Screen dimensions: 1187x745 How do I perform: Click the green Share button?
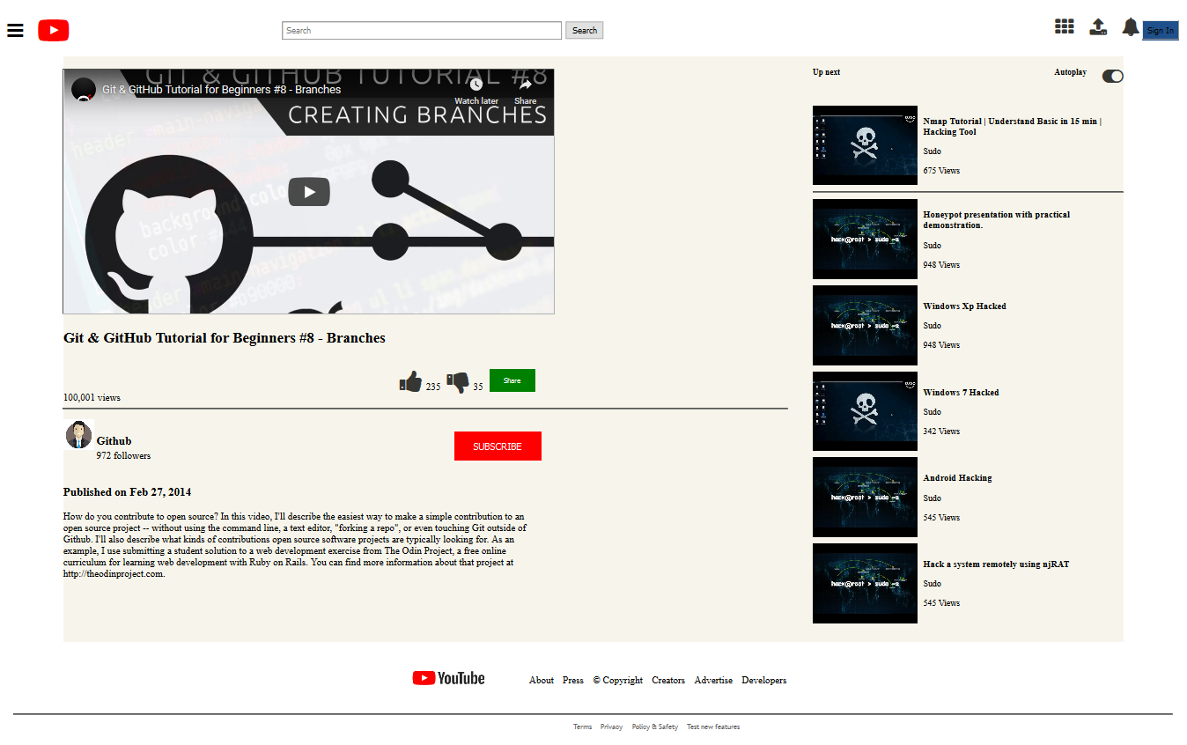coord(512,380)
